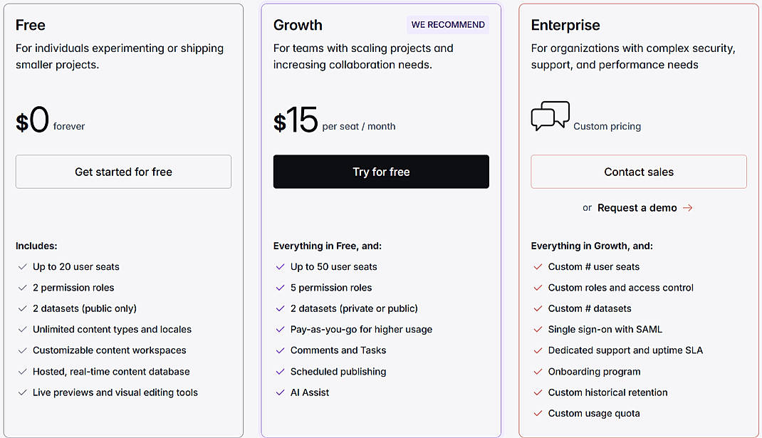The image size is (762, 438).
Task: Click the checkmark beside Up to 20 user seats
Action: (21, 266)
